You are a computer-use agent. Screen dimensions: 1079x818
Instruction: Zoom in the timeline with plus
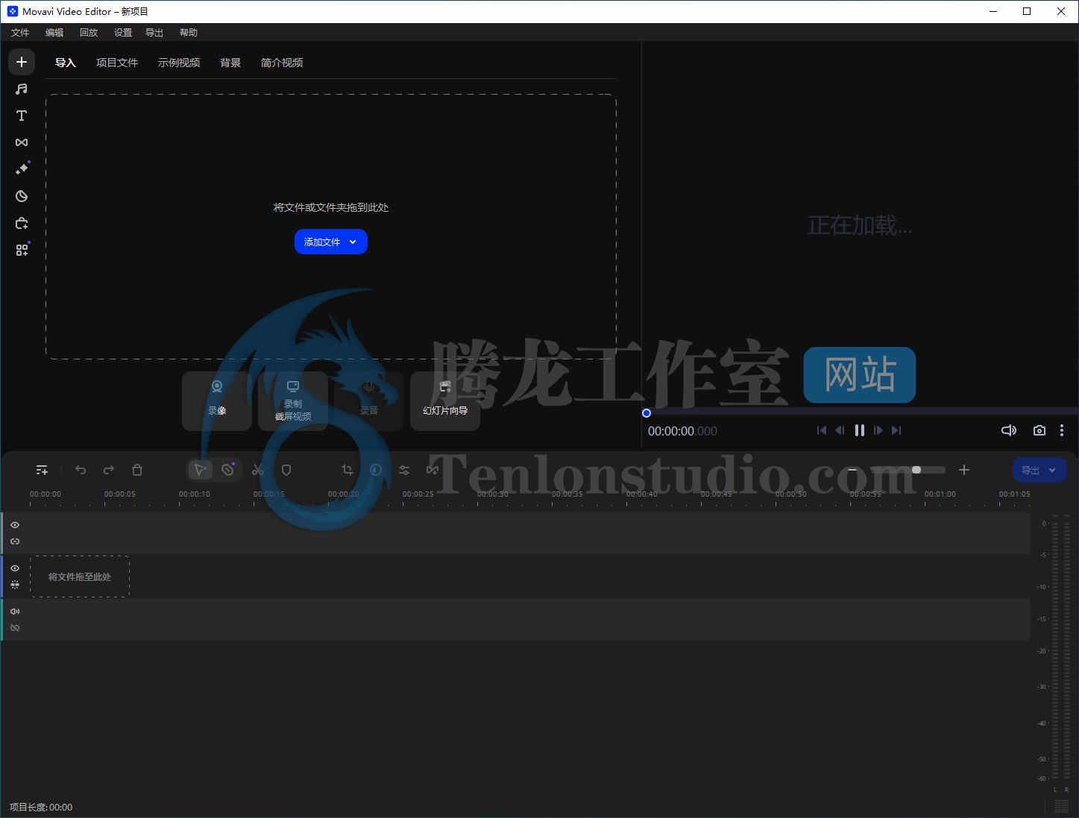point(964,470)
